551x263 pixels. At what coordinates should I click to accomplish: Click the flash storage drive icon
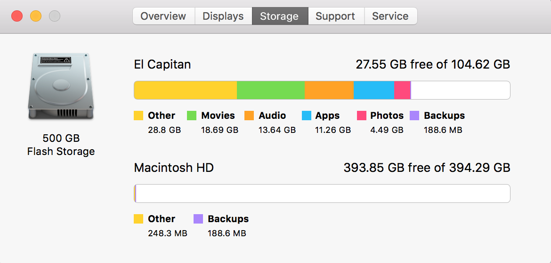(61, 86)
